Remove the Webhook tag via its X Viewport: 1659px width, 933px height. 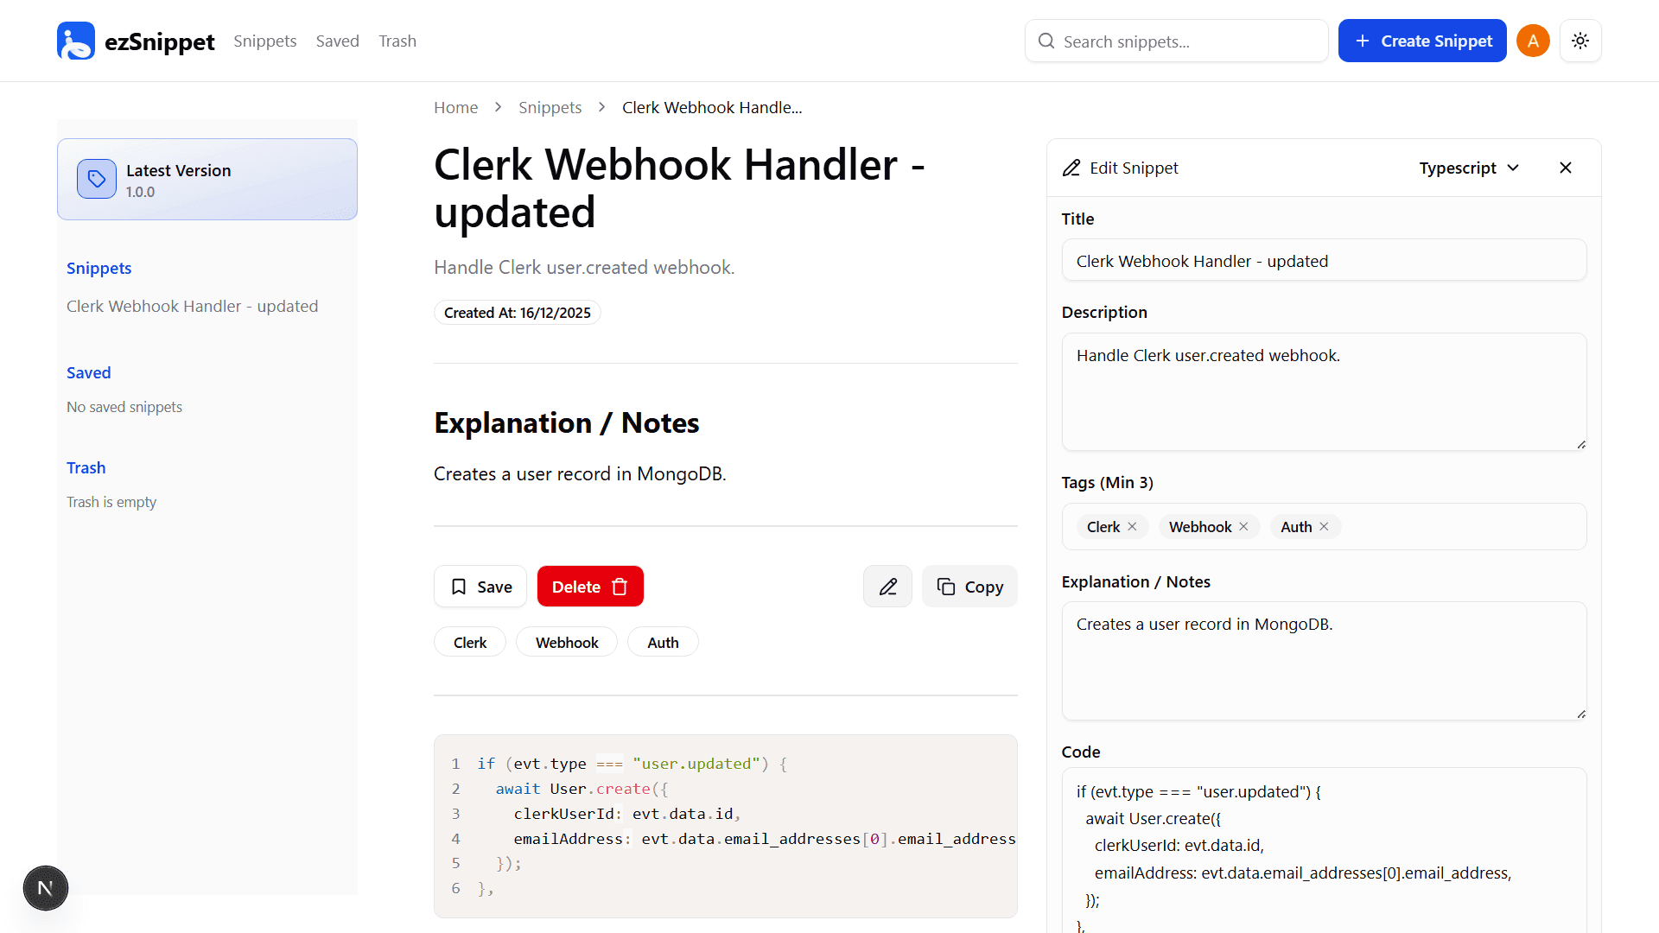[x=1243, y=526]
